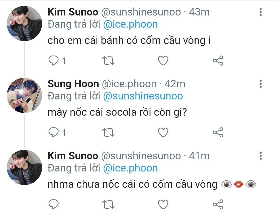279x211 pixels.
Task: Open Sung Hoon's profile picture
Action: click(24, 95)
